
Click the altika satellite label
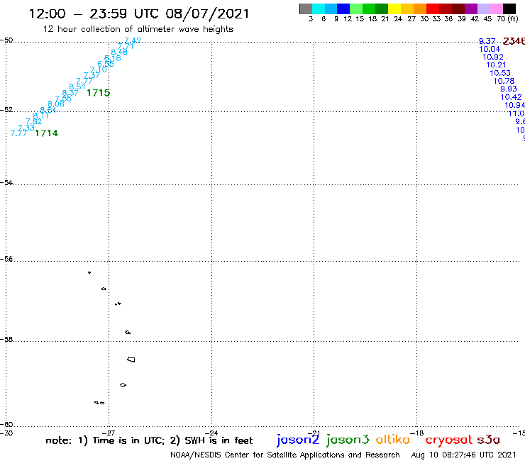pos(393,440)
